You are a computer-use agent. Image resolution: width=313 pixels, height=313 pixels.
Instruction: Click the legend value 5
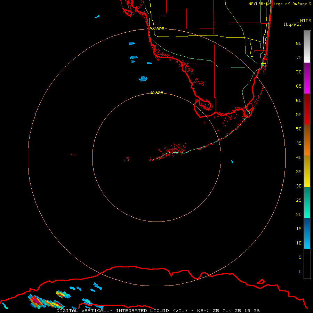(x=300, y=257)
